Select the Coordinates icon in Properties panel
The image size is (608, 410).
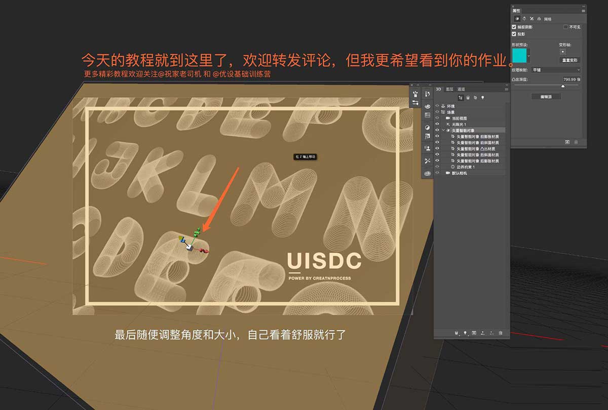click(539, 19)
